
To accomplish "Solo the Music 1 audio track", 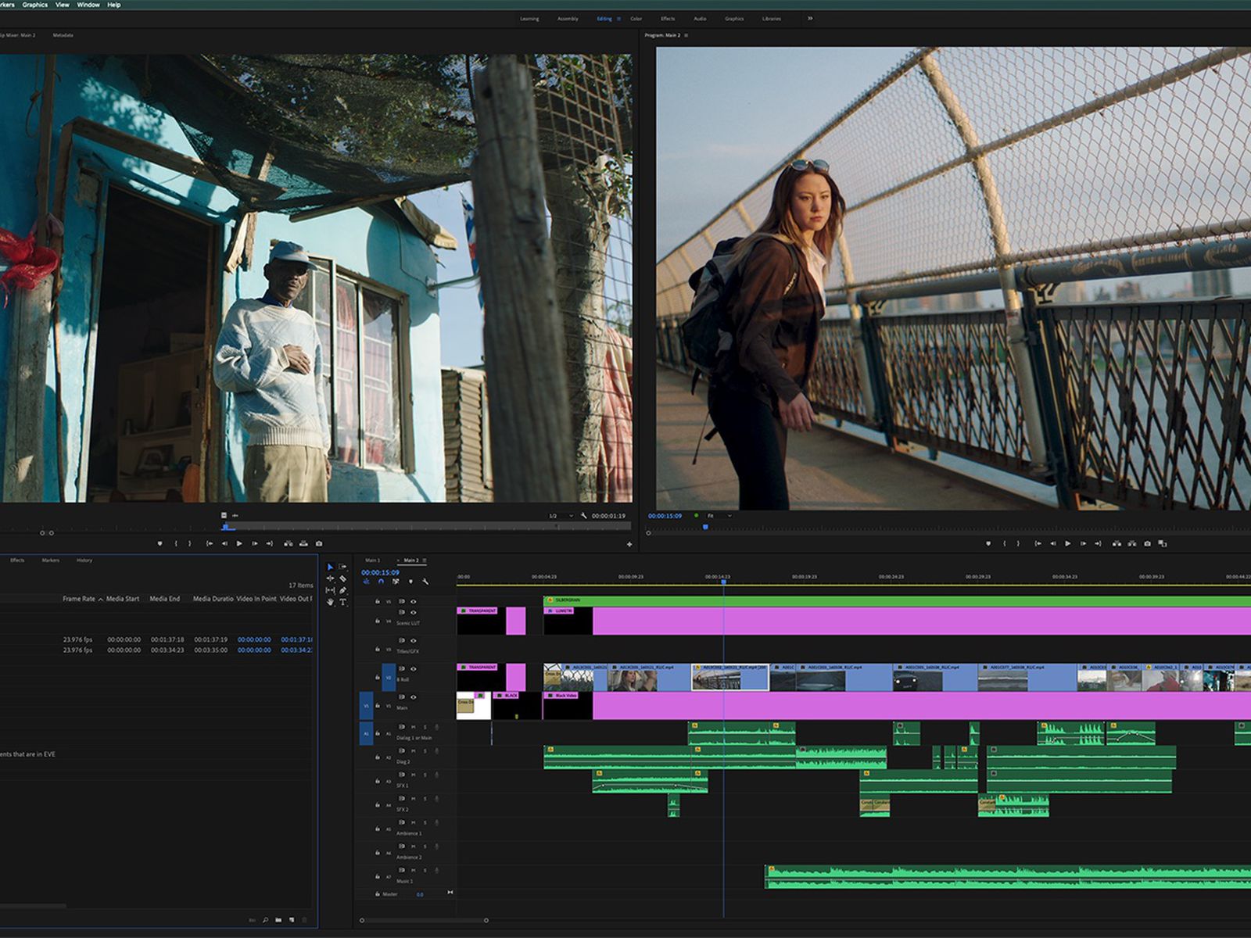I will pos(425,871).
